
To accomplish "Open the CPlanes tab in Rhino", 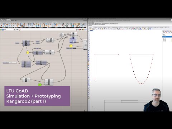I will point(95,27).
